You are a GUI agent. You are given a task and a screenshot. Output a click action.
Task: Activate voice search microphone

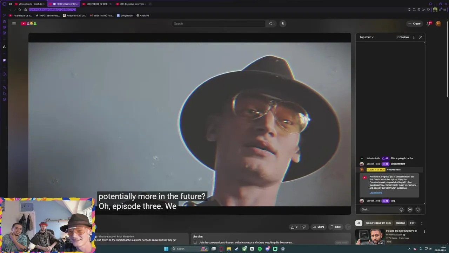pyautogui.click(x=283, y=24)
